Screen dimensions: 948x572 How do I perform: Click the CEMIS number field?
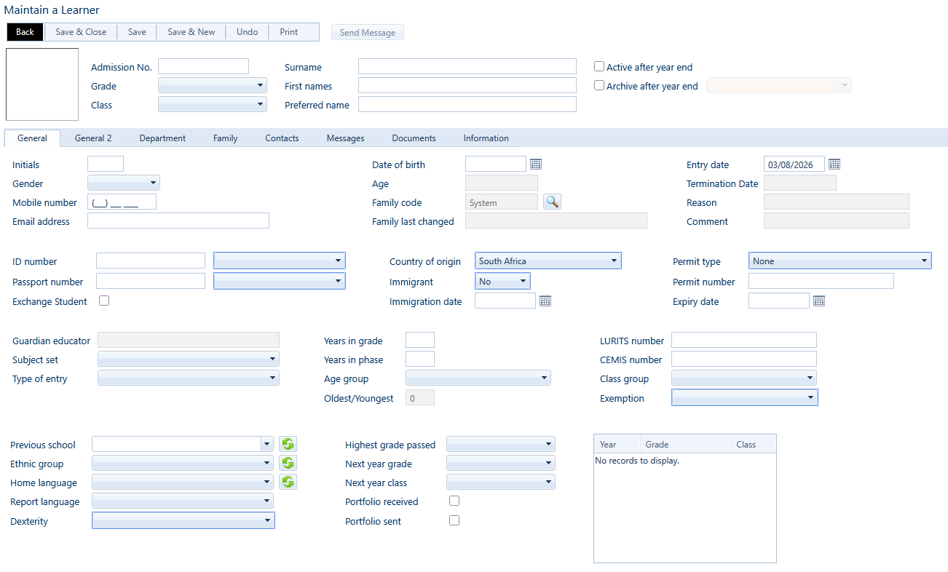coord(744,359)
